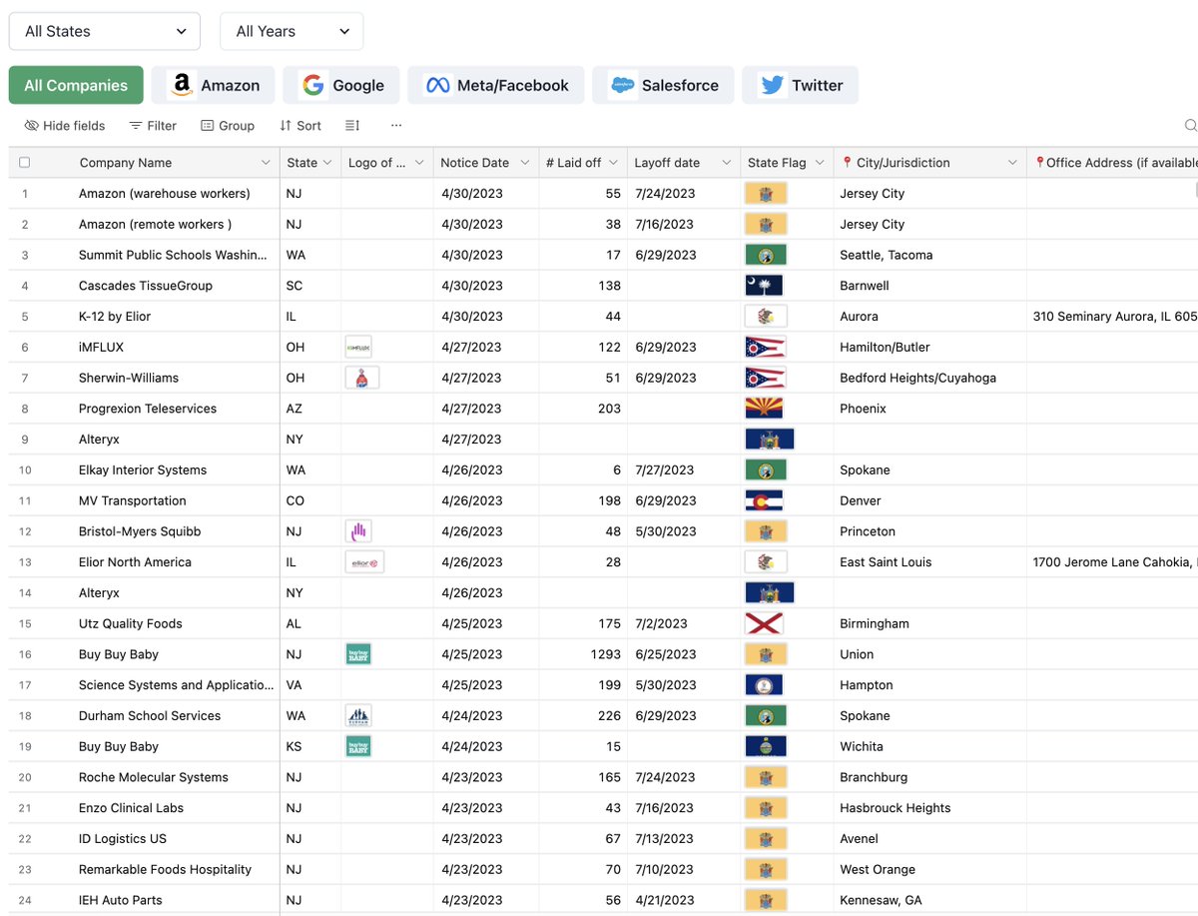
Task: Click Alabama flag for Utz Quality Foods
Action: click(x=764, y=623)
